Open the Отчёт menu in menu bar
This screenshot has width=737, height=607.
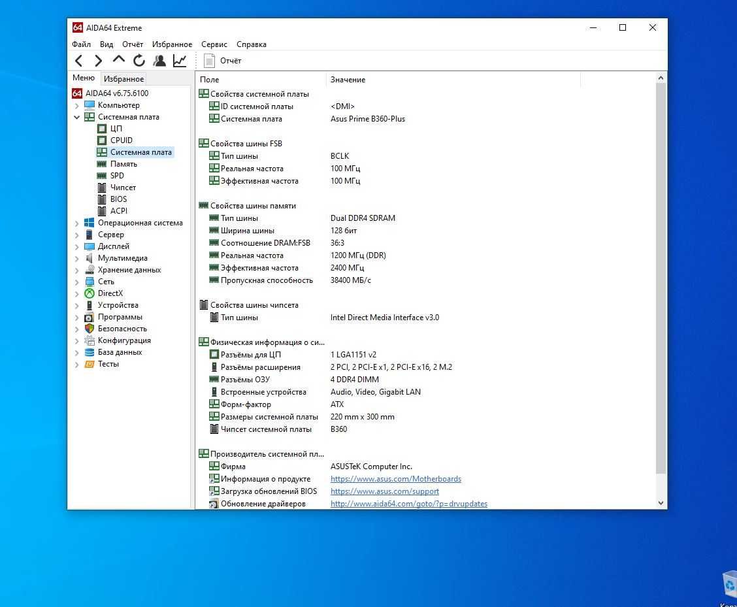coord(133,44)
